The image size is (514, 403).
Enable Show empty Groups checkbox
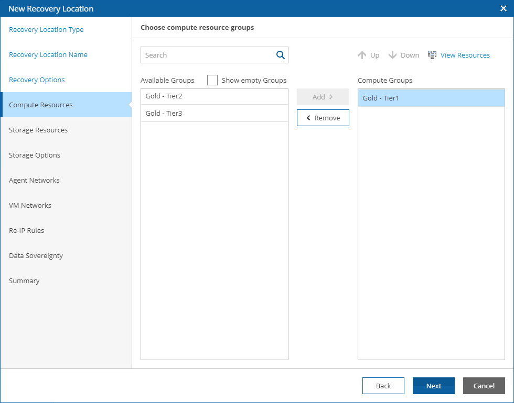pyautogui.click(x=212, y=80)
